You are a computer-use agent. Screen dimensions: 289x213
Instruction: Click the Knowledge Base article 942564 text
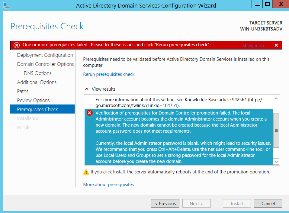[216, 100]
